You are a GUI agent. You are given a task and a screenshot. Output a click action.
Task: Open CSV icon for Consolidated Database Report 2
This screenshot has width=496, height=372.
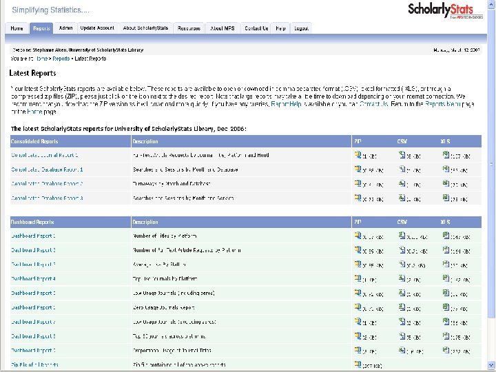(x=402, y=183)
